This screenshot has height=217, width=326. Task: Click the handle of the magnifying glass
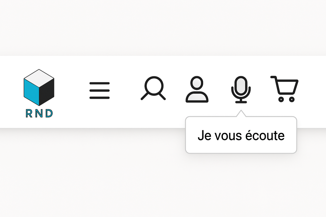[162, 96]
